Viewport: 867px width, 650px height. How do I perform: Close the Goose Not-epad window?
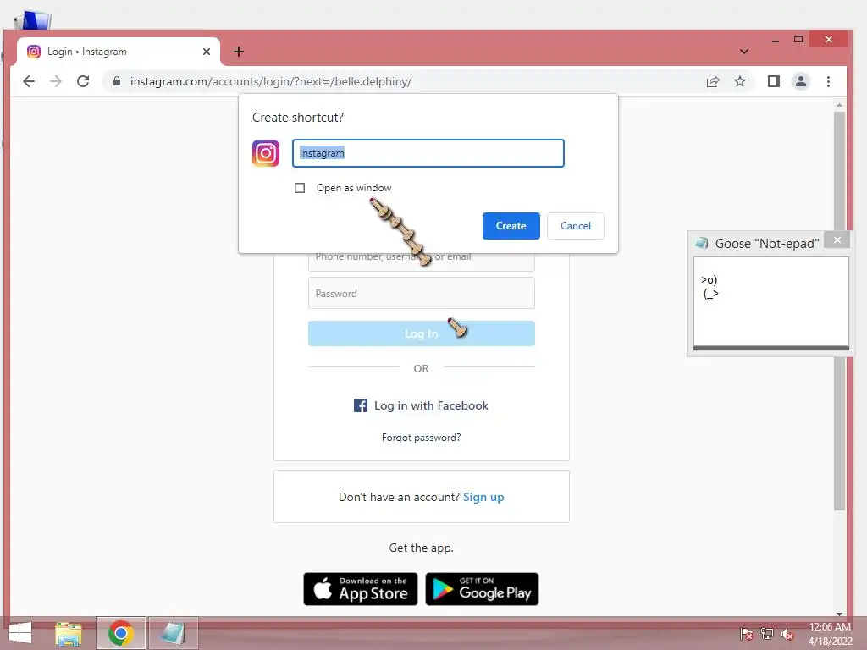pos(837,240)
